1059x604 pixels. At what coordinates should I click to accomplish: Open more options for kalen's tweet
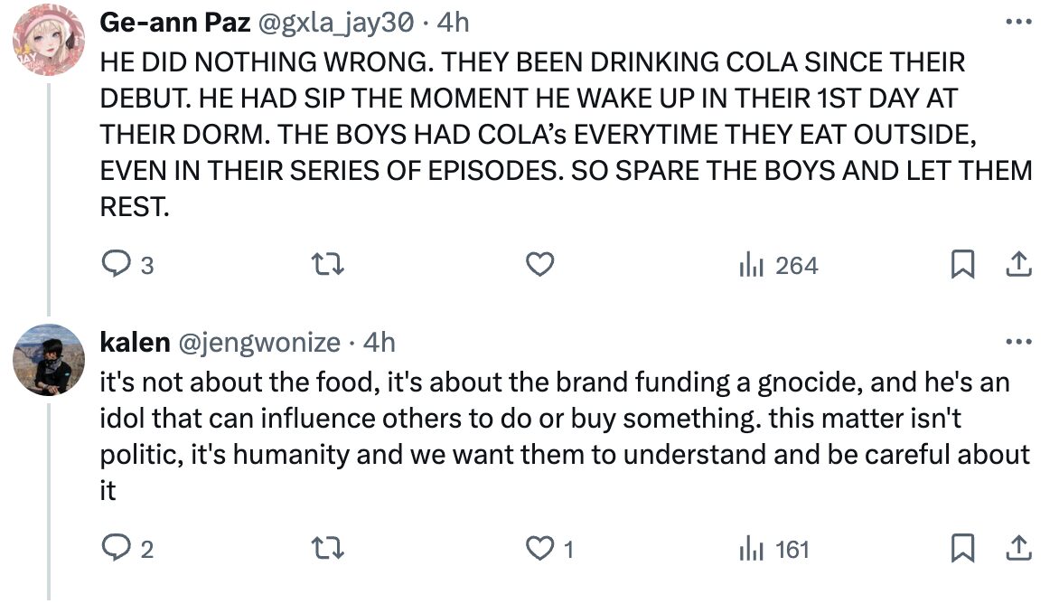coord(1018,343)
